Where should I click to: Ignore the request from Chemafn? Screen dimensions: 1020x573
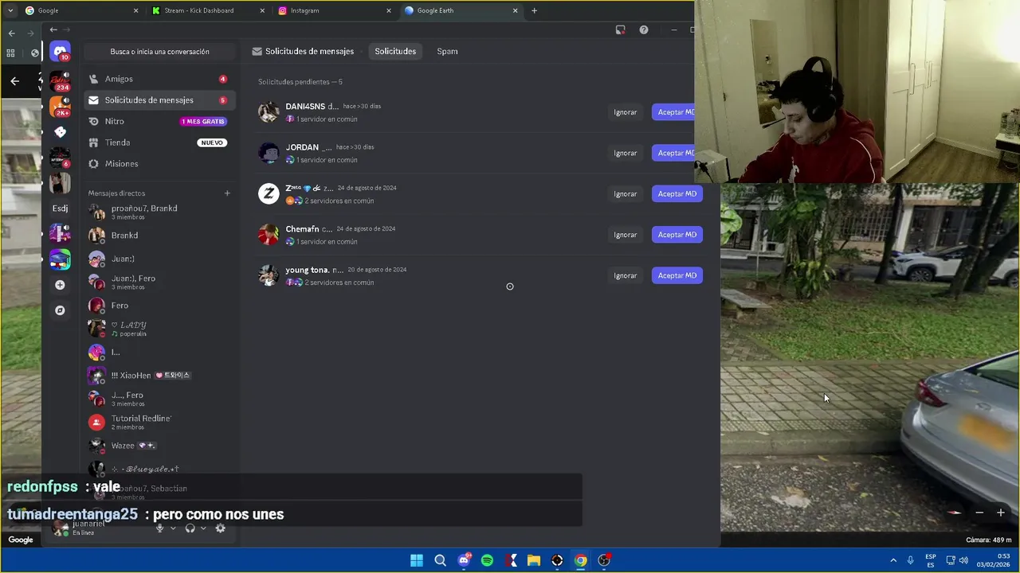[626, 235]
